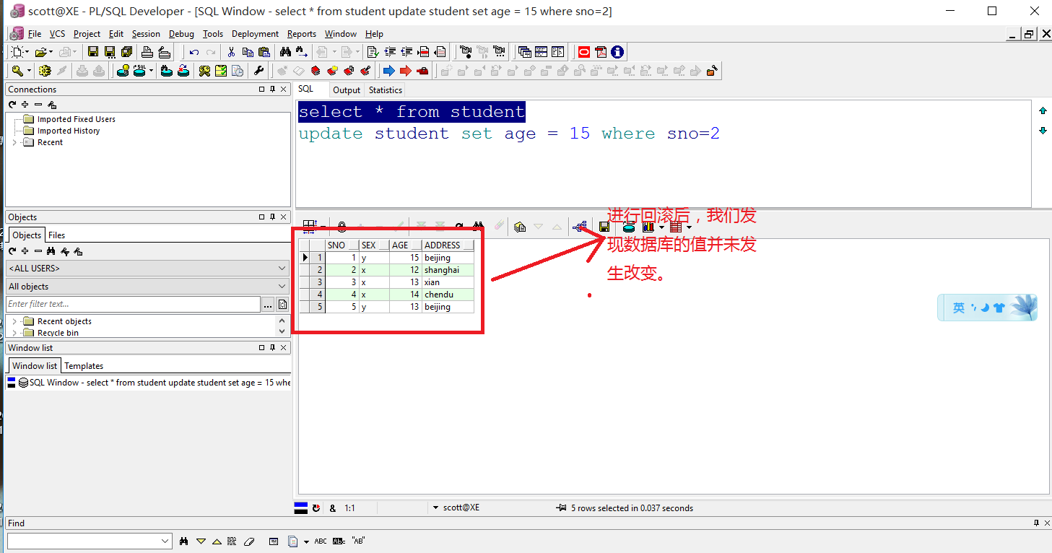Open the Session menu
This screenshot has height=553, width=1052.
(x=146, y=34)
